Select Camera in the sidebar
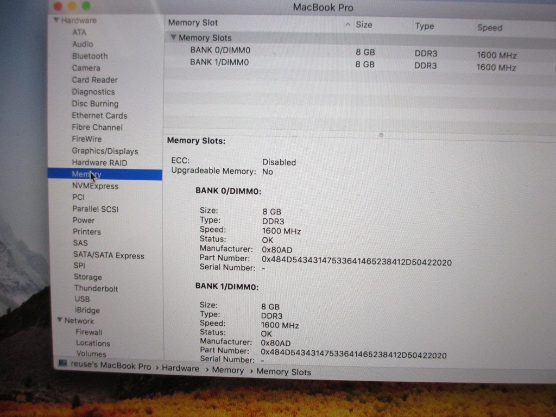The height and width of the screenshot is (417, 556). click(x=86, y=68)
